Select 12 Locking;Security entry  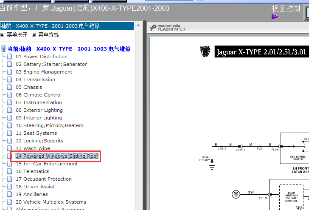39,141
